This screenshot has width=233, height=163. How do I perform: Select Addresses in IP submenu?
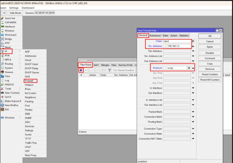pos(30,56)
